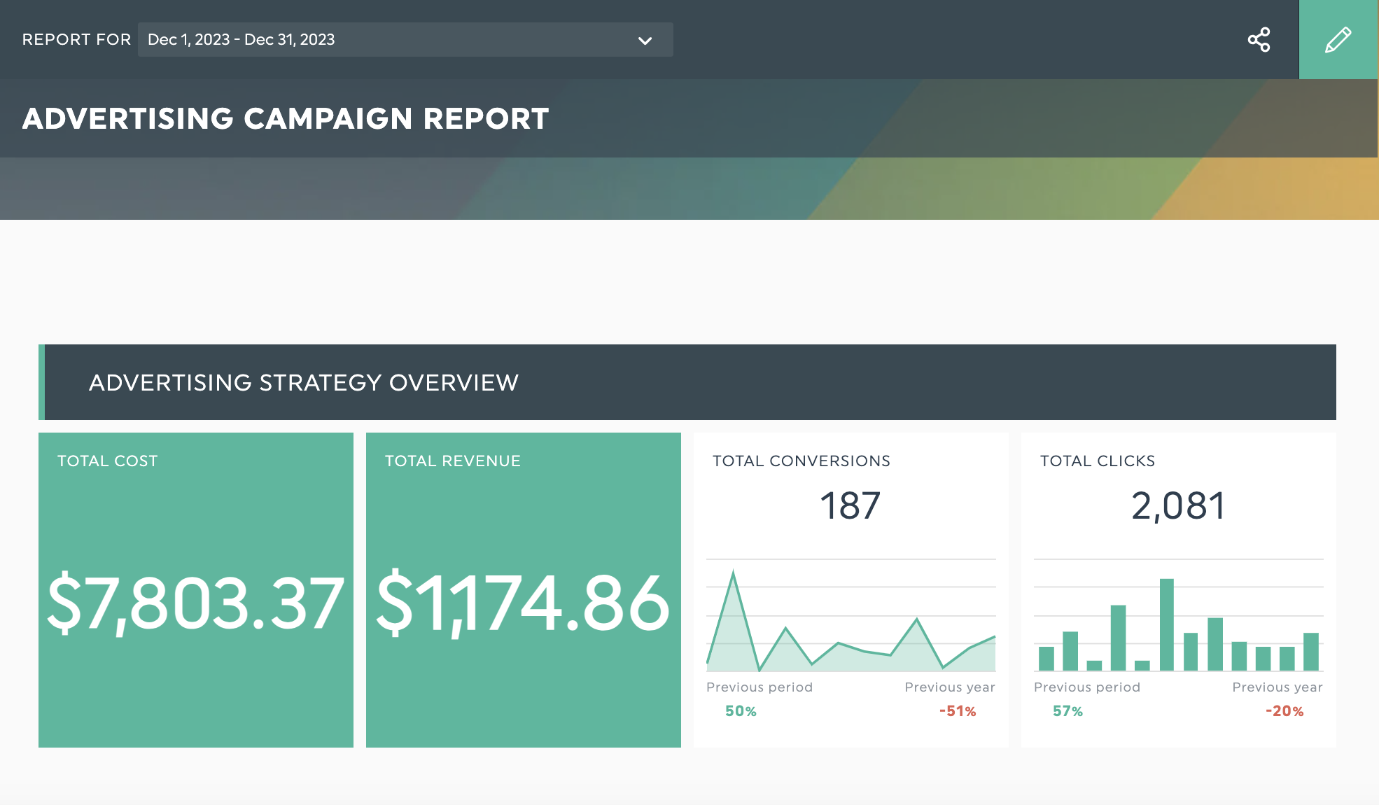
Task: Click the 187 conversions value
Action: point(850,505)
